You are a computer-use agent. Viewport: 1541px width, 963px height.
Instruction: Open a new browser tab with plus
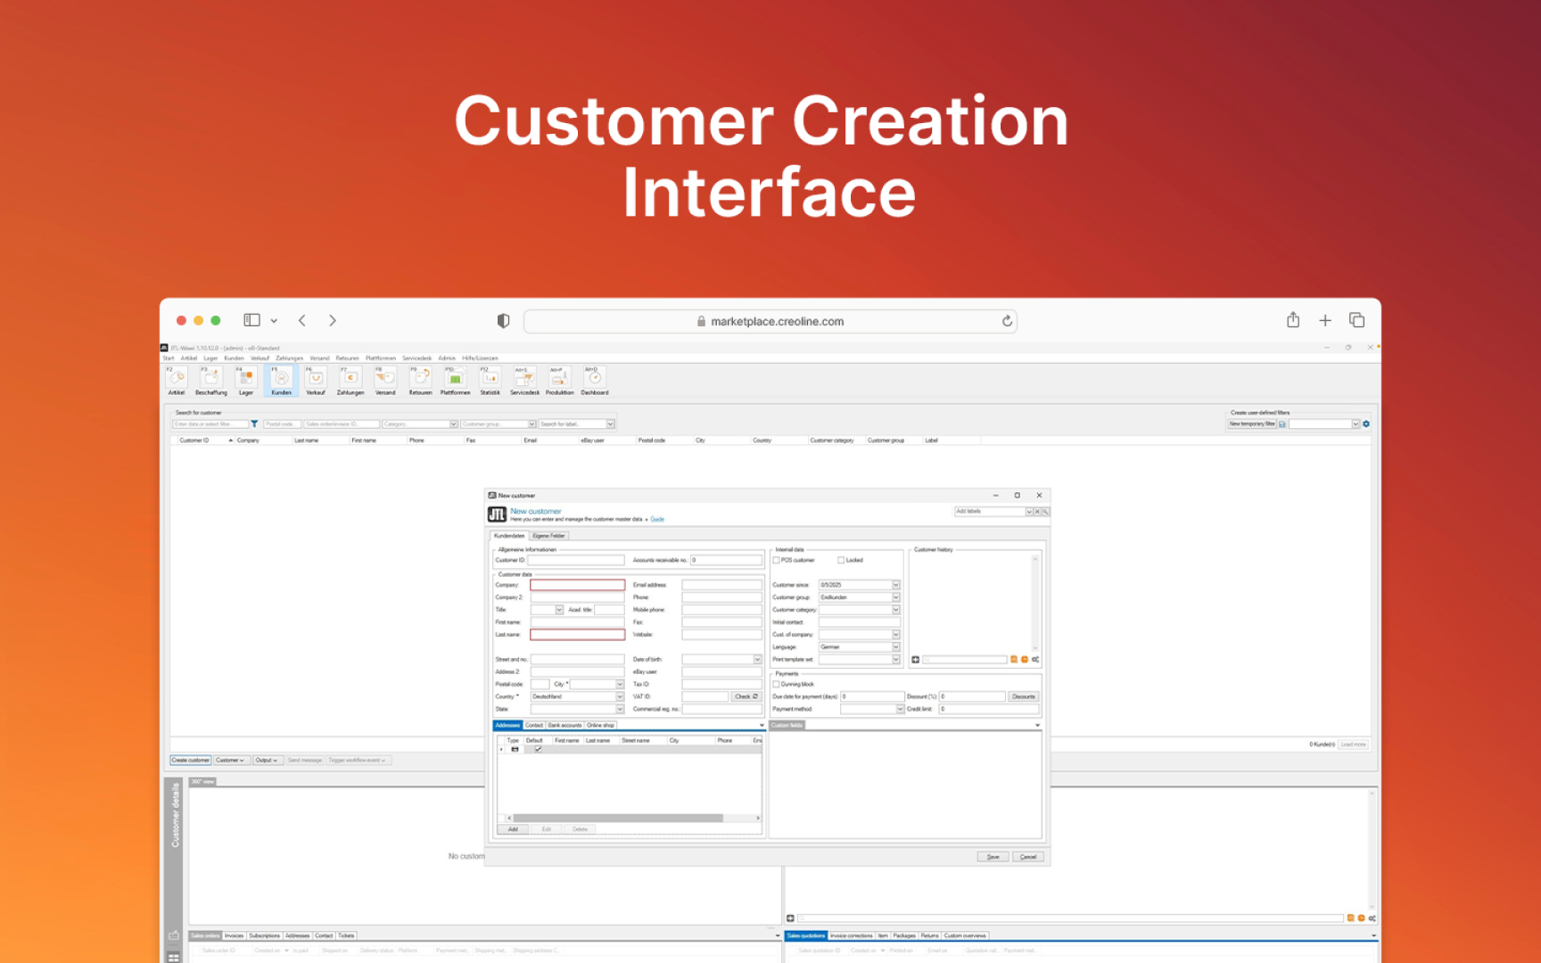point(1325,320)
